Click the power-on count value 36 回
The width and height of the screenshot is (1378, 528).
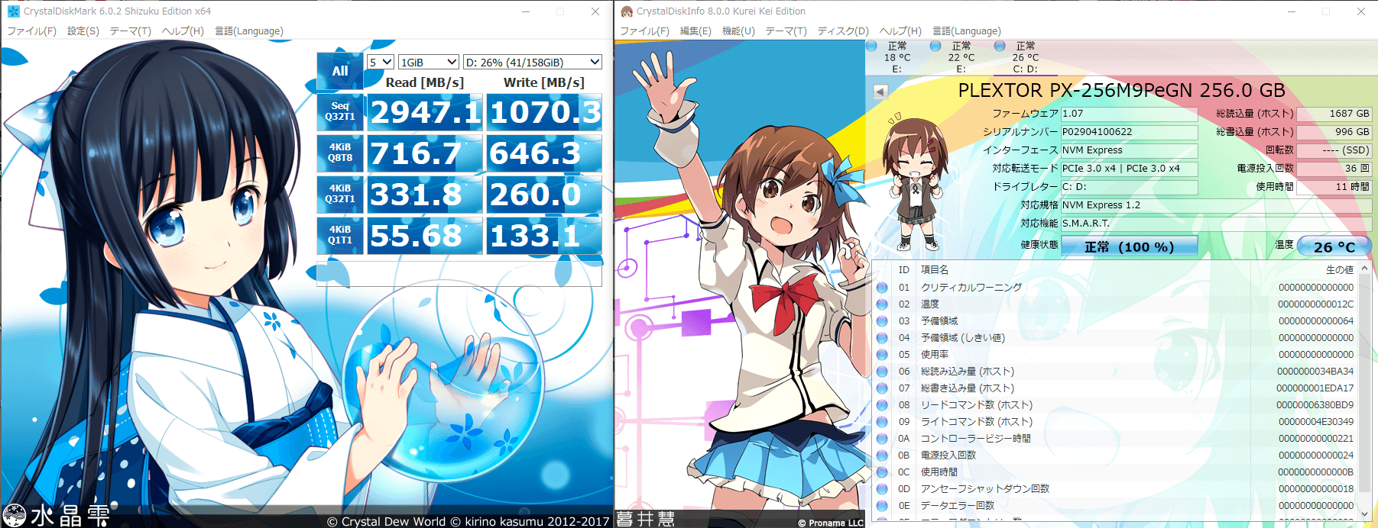click(x=1334, y=169)
